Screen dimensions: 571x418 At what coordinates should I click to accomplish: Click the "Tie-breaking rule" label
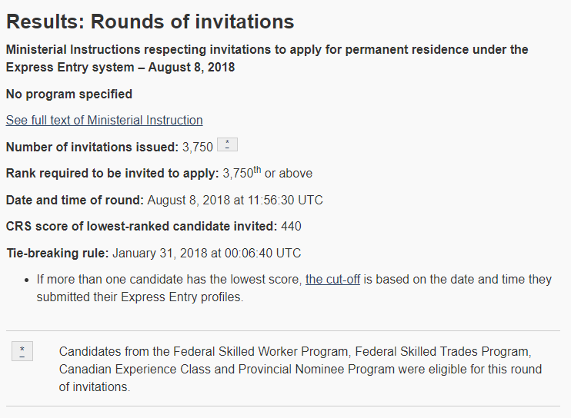coord(58,253)
